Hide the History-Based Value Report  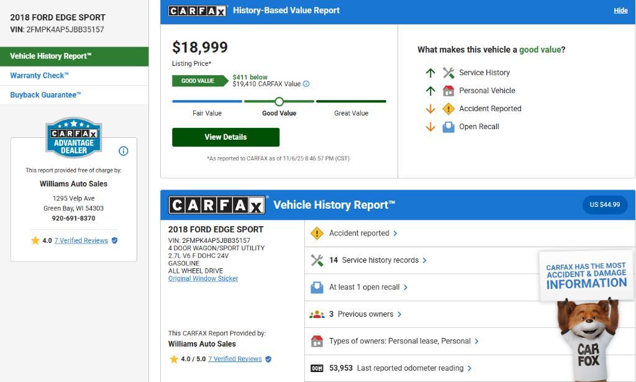click(x=620, y=11)
